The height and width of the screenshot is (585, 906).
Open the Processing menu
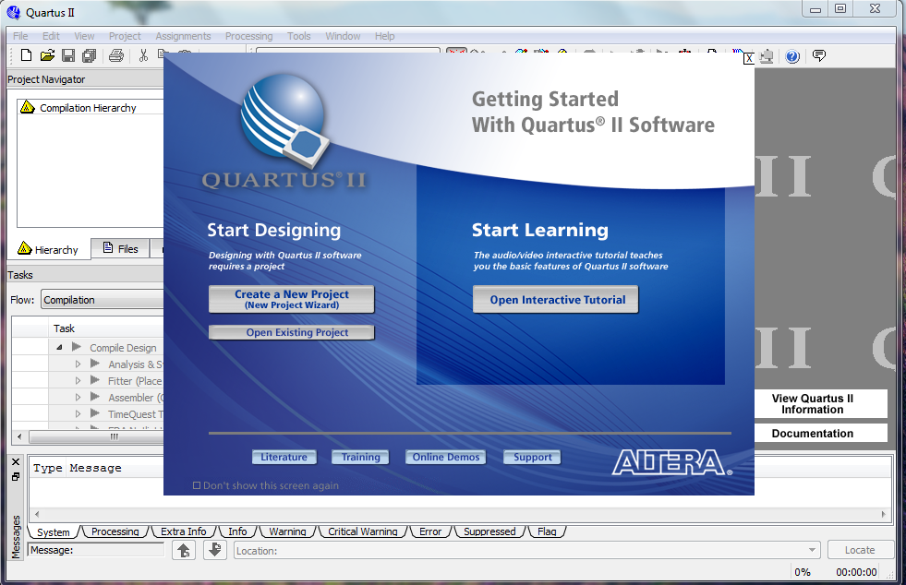pos(249,36)
